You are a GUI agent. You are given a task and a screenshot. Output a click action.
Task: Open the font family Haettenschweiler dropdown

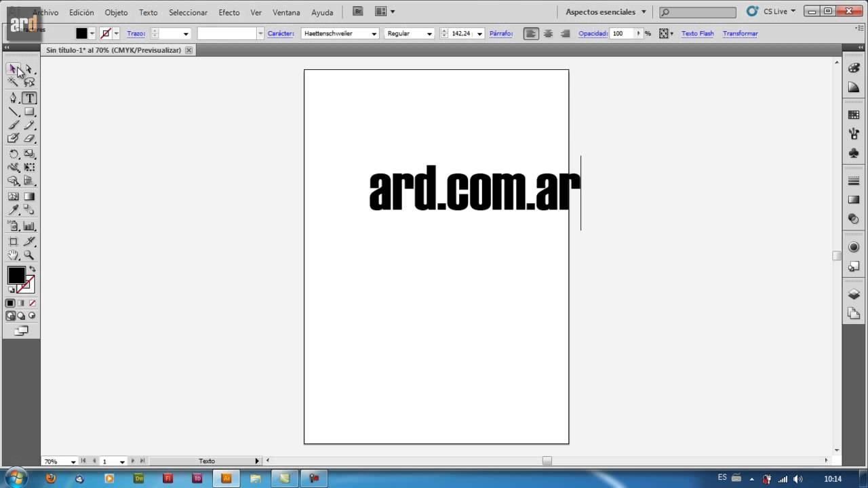374,33
